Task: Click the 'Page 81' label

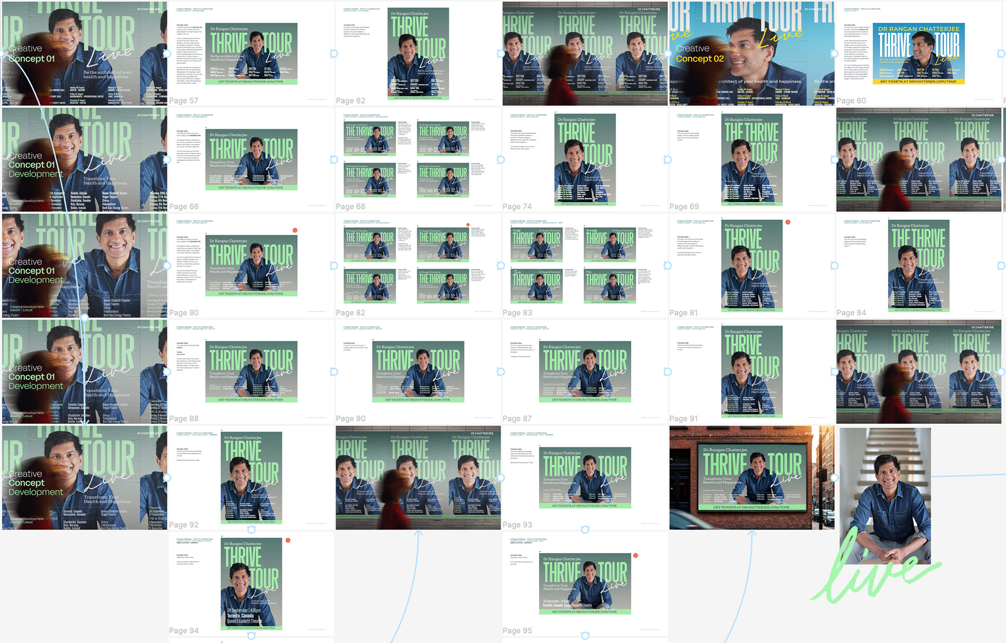Action: click(684, 313)
